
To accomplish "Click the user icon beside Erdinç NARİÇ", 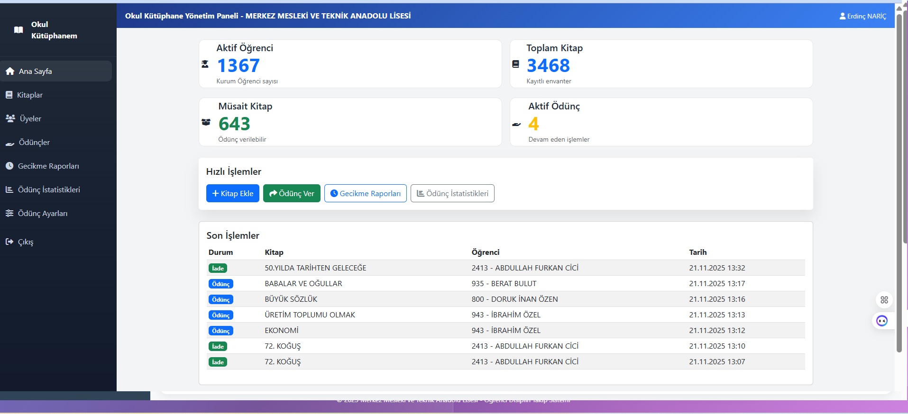I will pos(842,16).
